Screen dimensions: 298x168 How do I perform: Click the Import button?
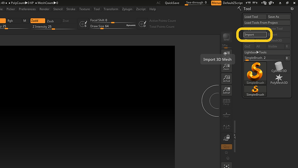point(255,34)
